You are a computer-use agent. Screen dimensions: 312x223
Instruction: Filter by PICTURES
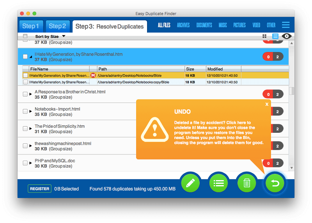(x=239, y=25)
